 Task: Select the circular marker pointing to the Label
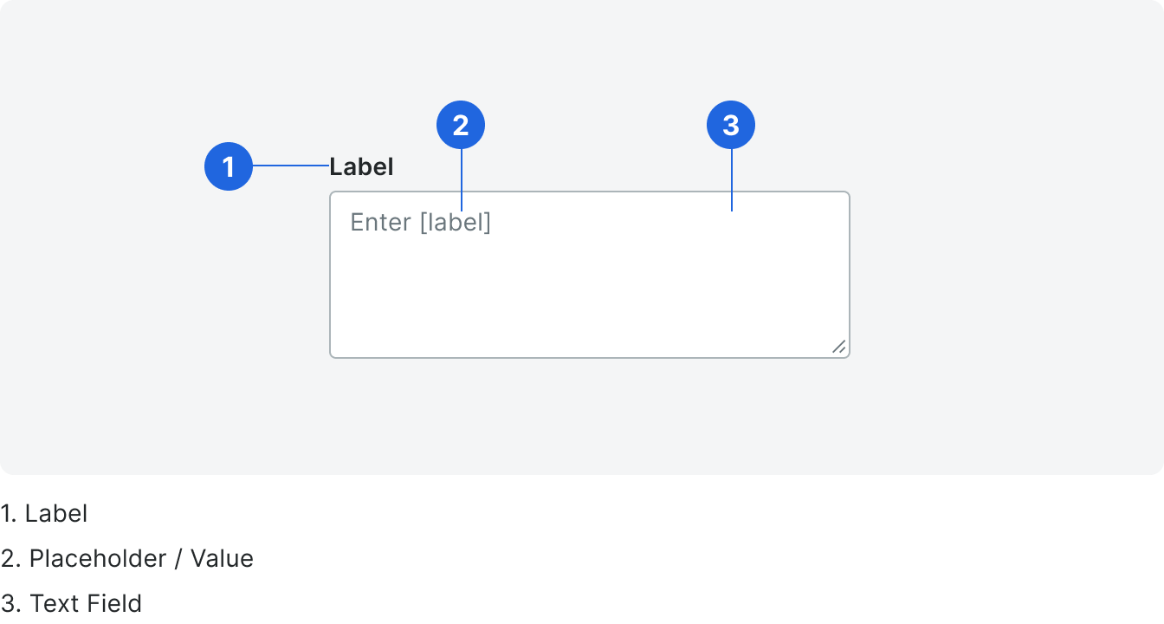(230, 166)
